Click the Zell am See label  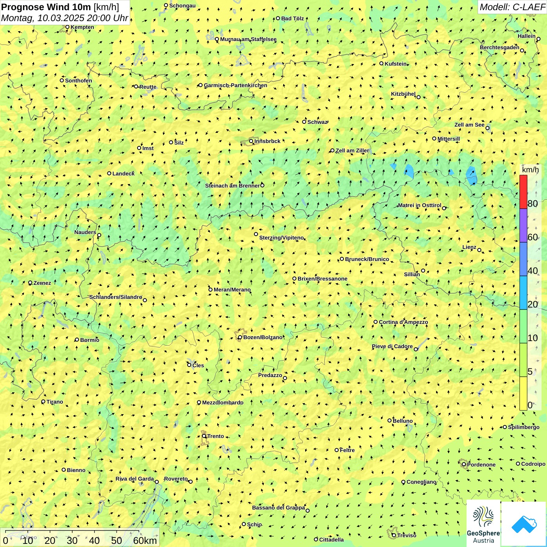[x=469, y=125]
